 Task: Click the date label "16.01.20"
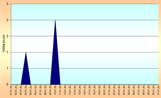[85, 90]
